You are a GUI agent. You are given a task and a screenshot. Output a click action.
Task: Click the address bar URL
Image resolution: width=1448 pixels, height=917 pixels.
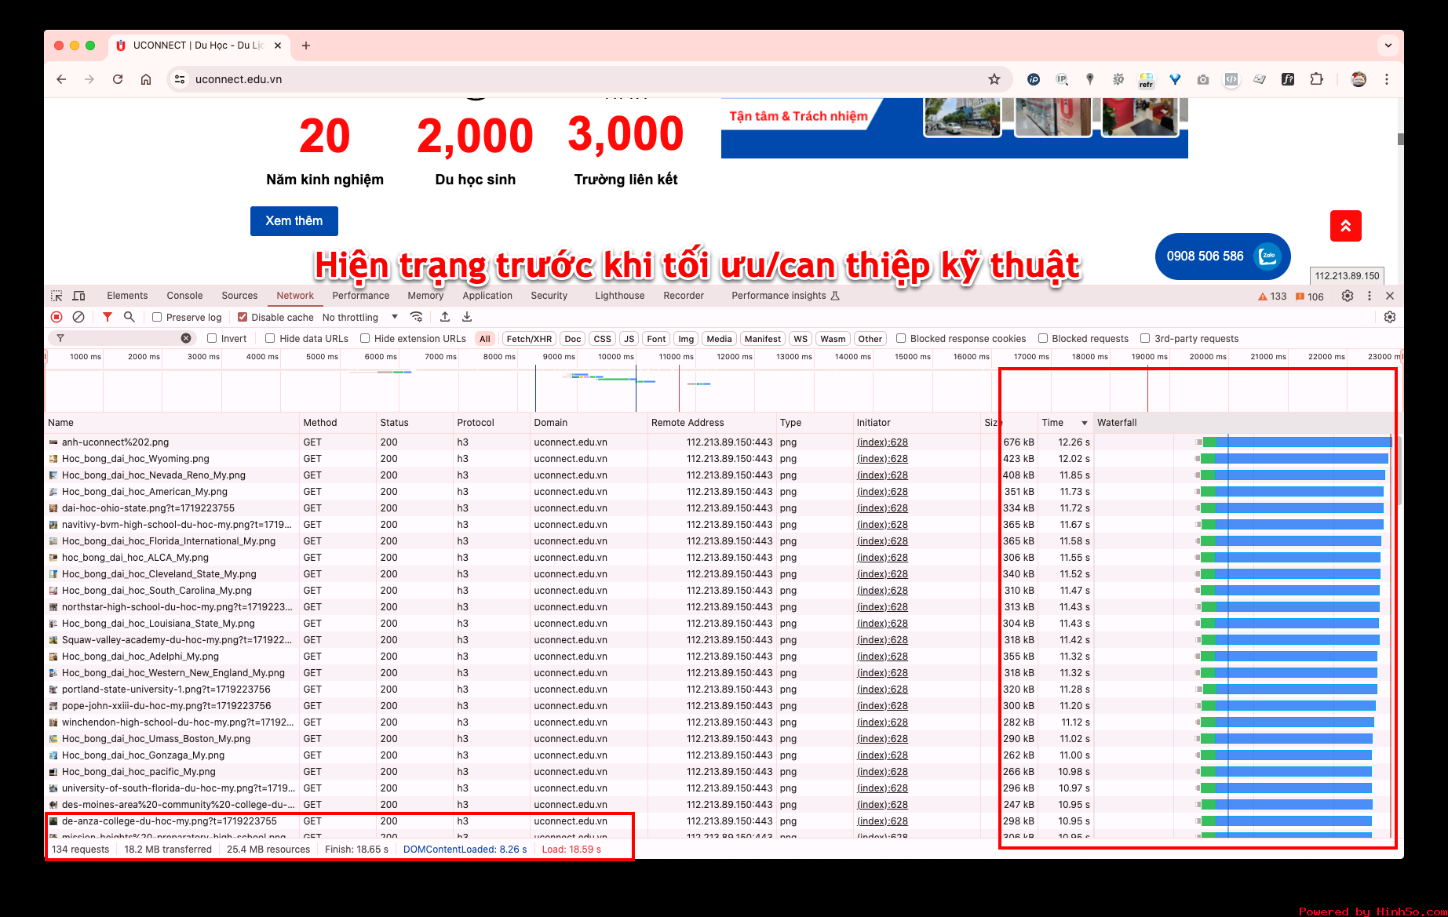point(239,79)
